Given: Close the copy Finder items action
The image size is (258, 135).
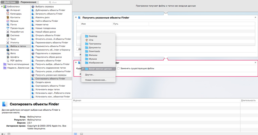Looking at the screenshot, I should click(255, 63).
